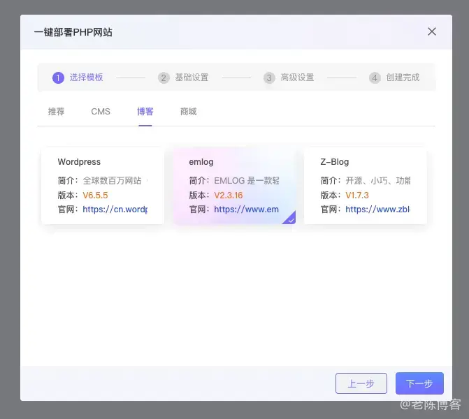This screenshot has width=469, height=419.
Task: Select the Wordpress template card
Action: point(103,186)
